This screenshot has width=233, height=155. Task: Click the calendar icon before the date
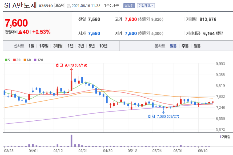[69, 6]
